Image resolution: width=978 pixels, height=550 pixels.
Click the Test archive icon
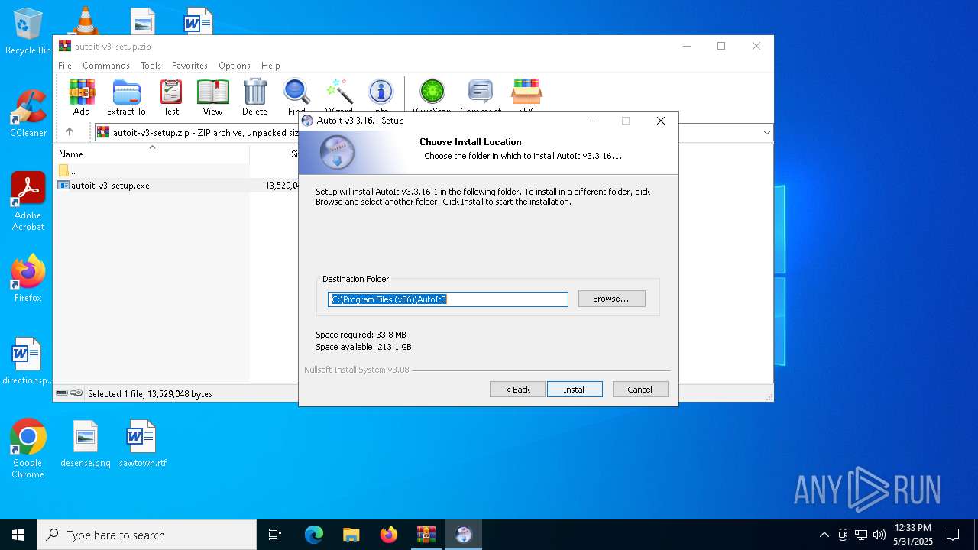click(x=171, y=97)
